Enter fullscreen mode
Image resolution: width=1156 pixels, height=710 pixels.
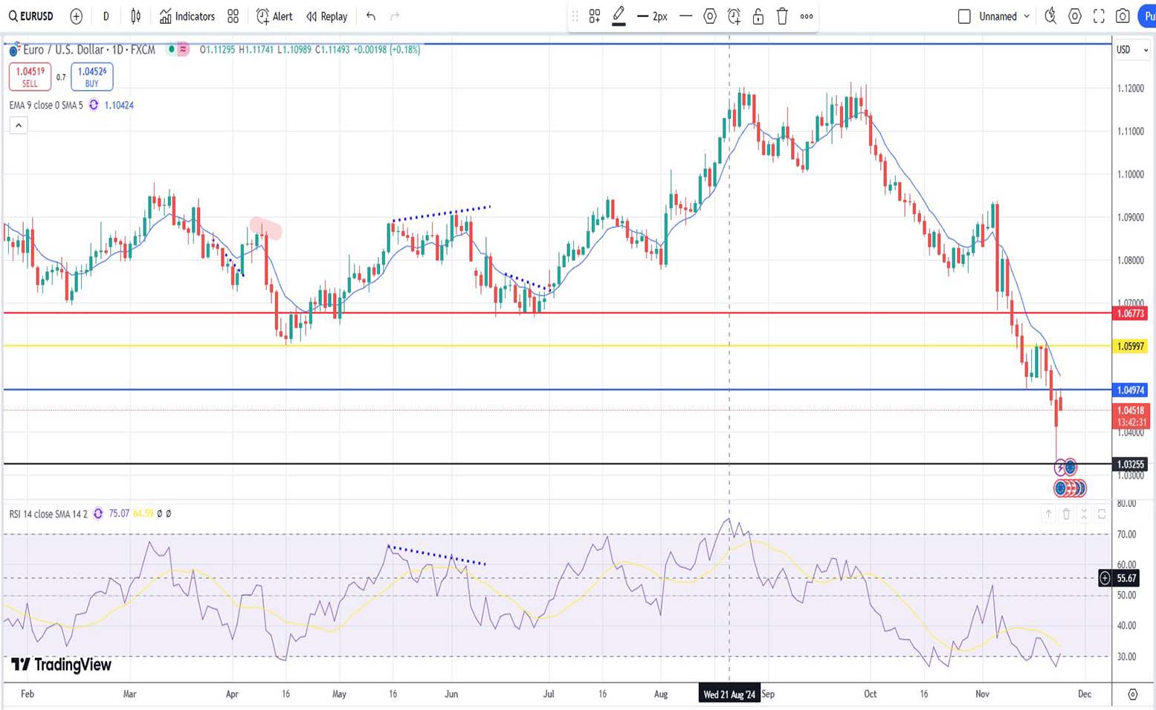tap(1099, 16)
